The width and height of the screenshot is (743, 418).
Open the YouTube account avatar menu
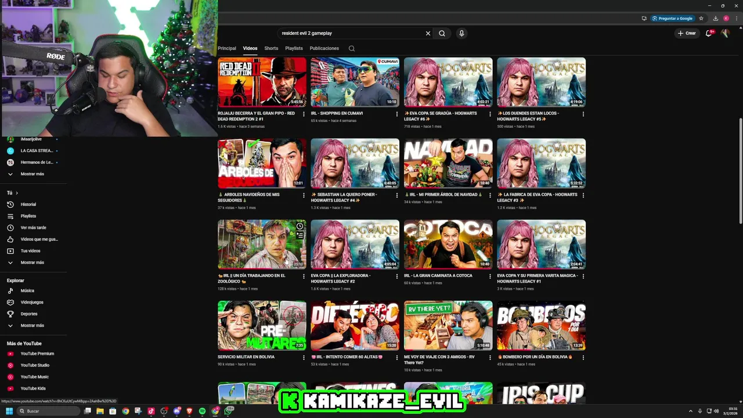725,33
